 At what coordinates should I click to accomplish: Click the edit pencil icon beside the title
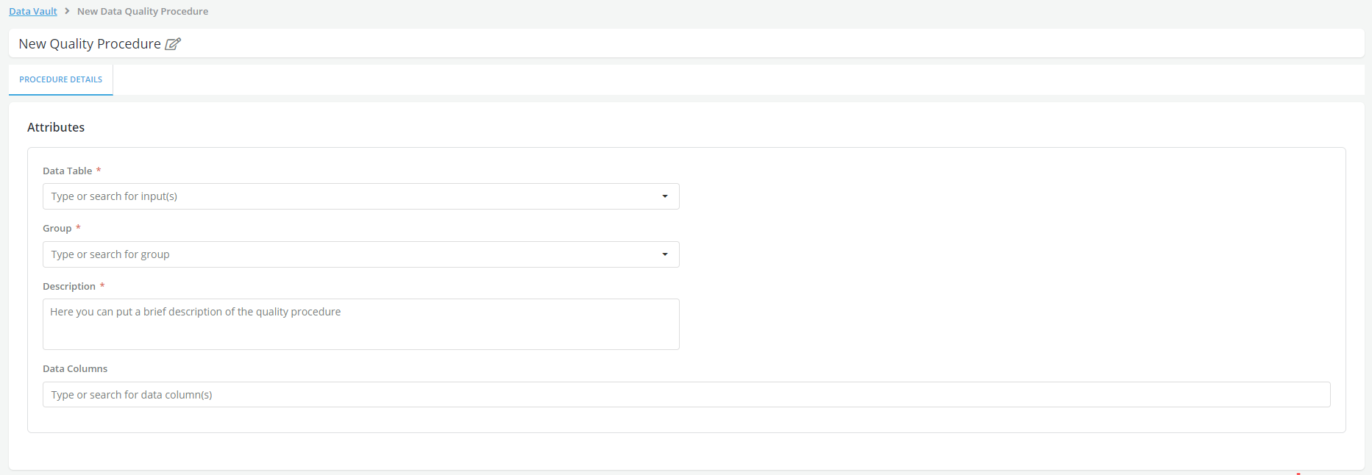click(x=173, y=44)
